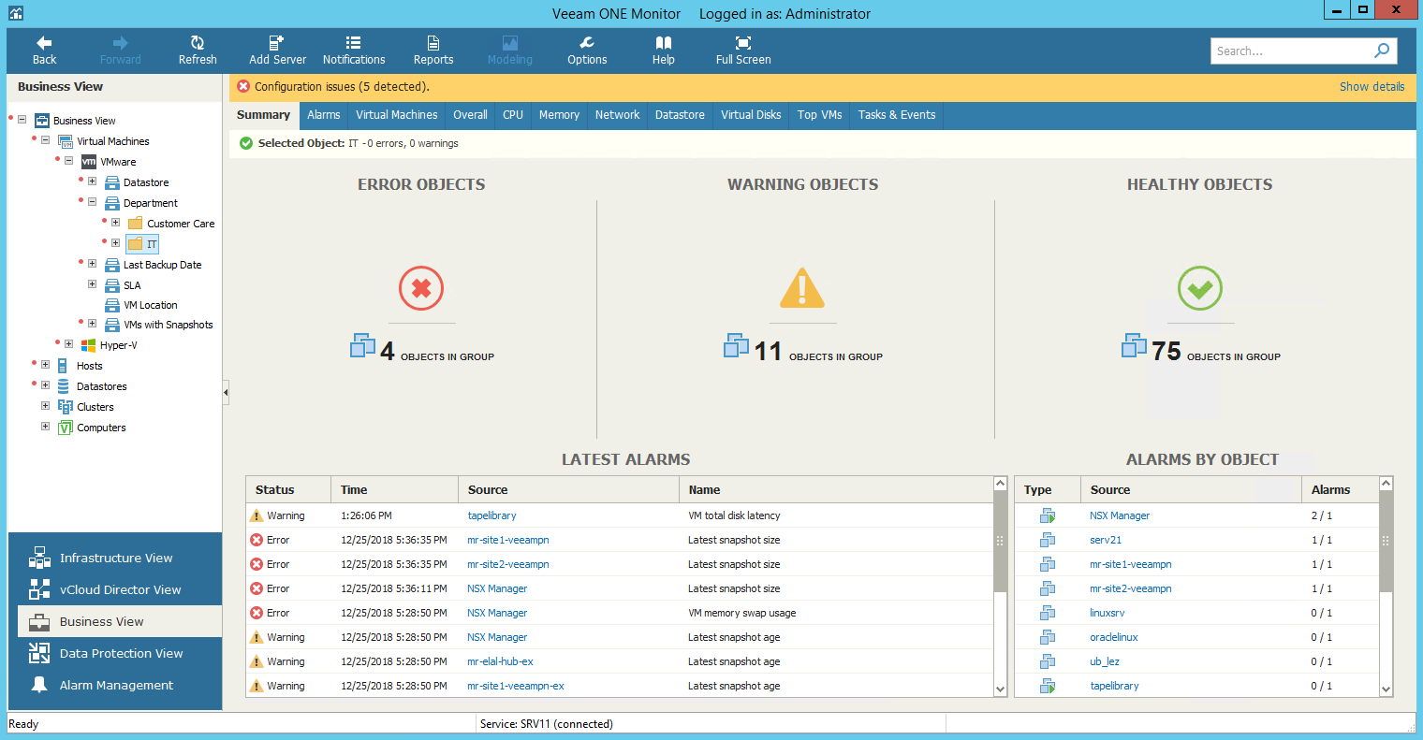This screenshot has width=1423, height=740.
Task: Open Notifications from the toolbar
Action: point(353,43)
